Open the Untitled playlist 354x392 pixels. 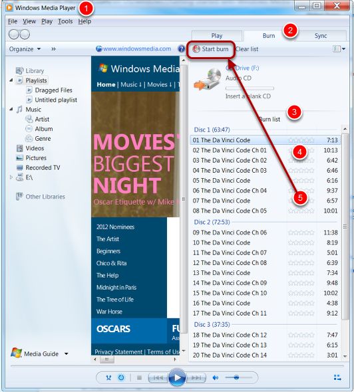(56, 100)
